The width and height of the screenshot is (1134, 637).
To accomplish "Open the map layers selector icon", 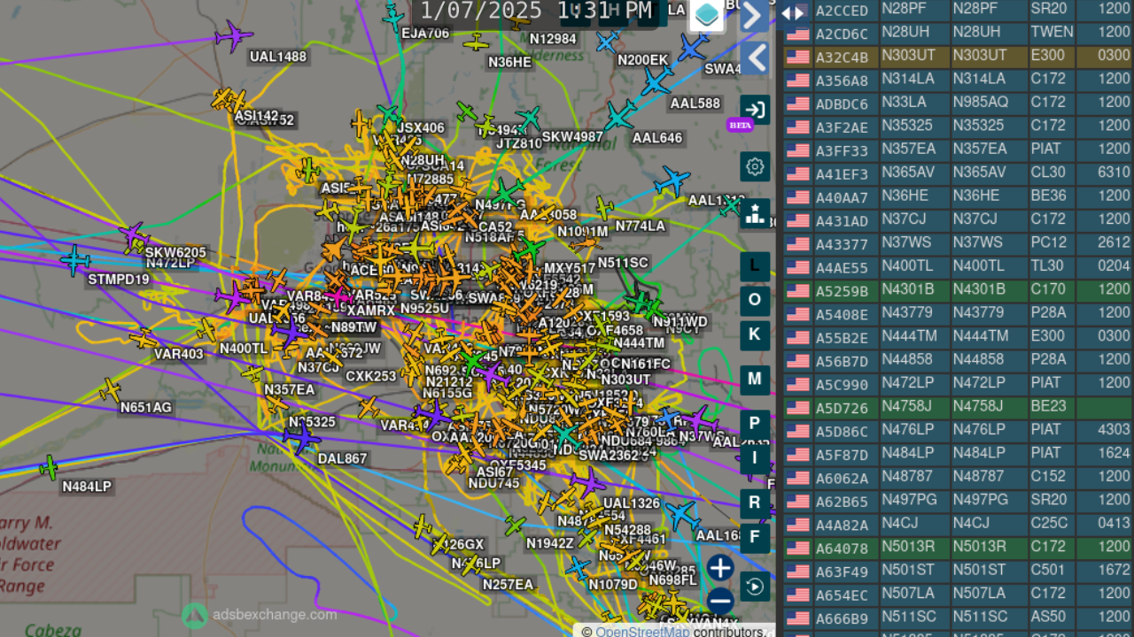I will pos(706,15).
